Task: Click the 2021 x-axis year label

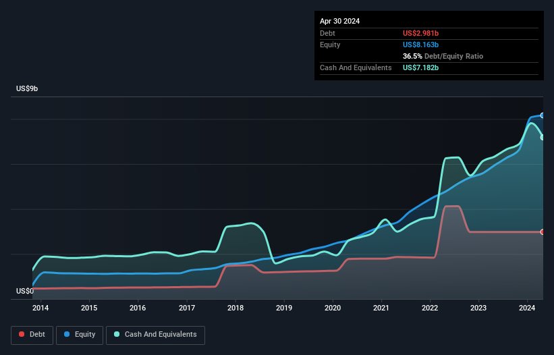Action: [381, 308]
